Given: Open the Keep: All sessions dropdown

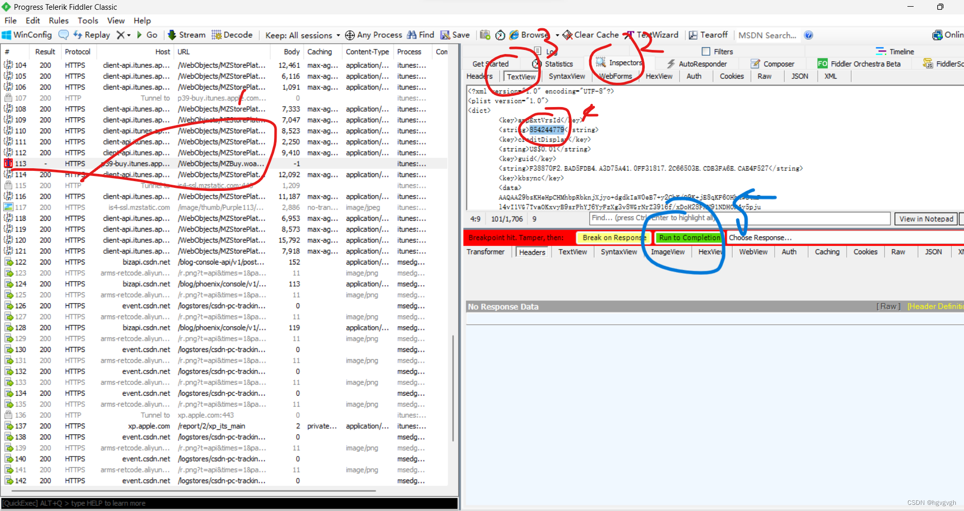Looking at the screenshot, I should (303, 35).
